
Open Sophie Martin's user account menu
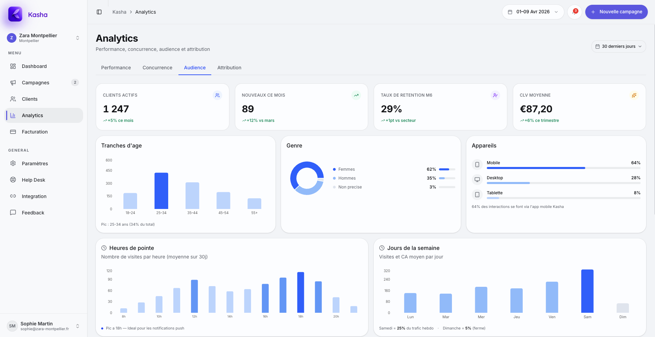click(43, 326)
